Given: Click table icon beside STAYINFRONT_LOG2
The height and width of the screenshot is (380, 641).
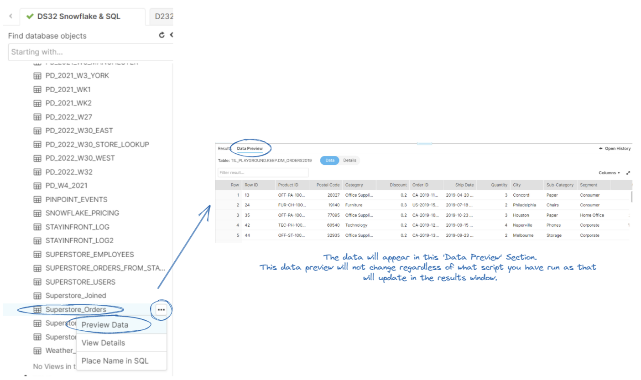Looking at the screenshot, I should coord(37,240).
